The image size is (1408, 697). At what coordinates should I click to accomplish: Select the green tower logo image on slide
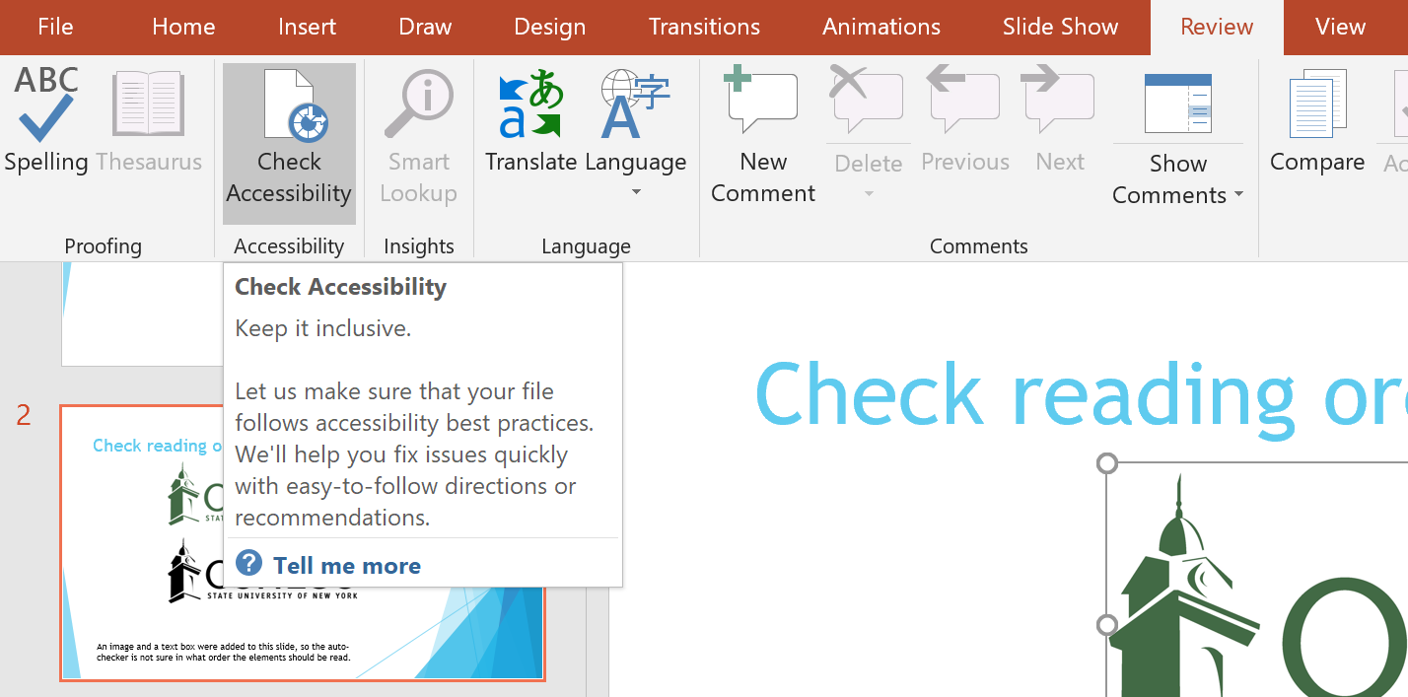click(x=1257, y=582)
